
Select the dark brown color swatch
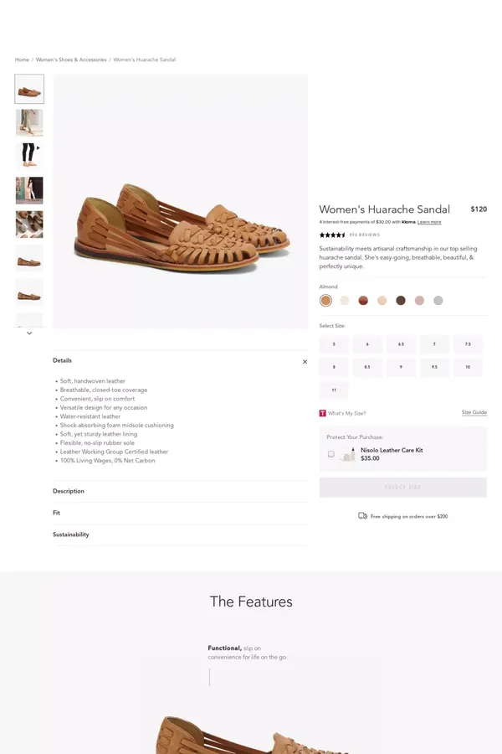[400, 300]
